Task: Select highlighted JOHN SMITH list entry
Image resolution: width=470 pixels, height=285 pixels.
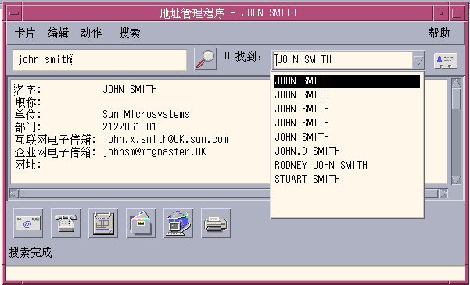Action: pyautogui.click(x=346, y=81)
